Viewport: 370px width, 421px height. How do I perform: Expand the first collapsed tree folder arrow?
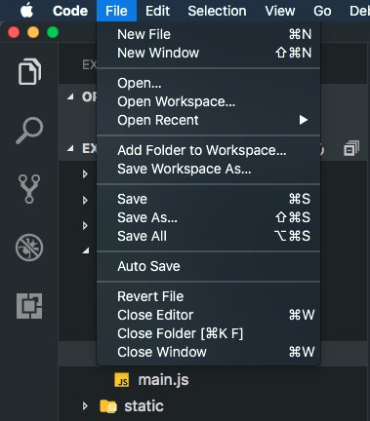tap(85, 173)
